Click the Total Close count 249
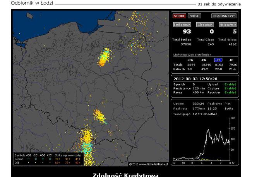257x177 pixels. click(211, 44)
